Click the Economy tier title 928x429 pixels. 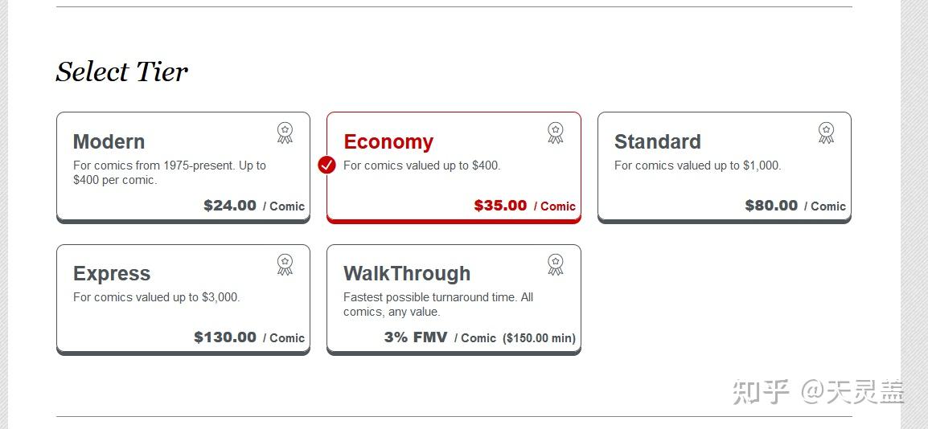[388, 142]
